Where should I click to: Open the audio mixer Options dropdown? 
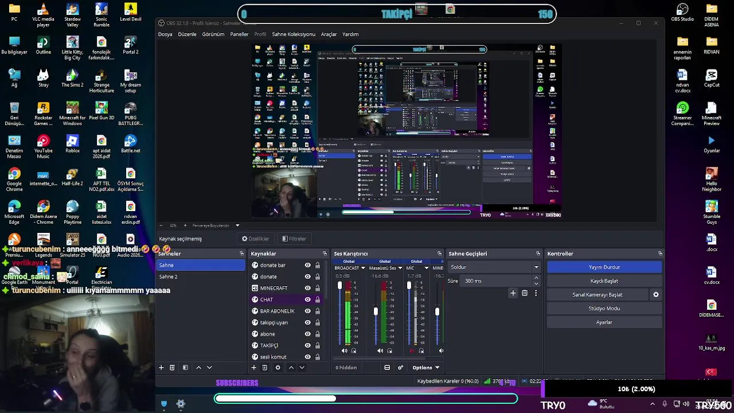click(x=425, y=368)
